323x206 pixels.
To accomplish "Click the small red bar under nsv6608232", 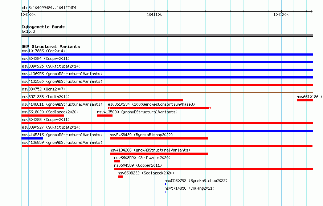I will tap(120, 177).
